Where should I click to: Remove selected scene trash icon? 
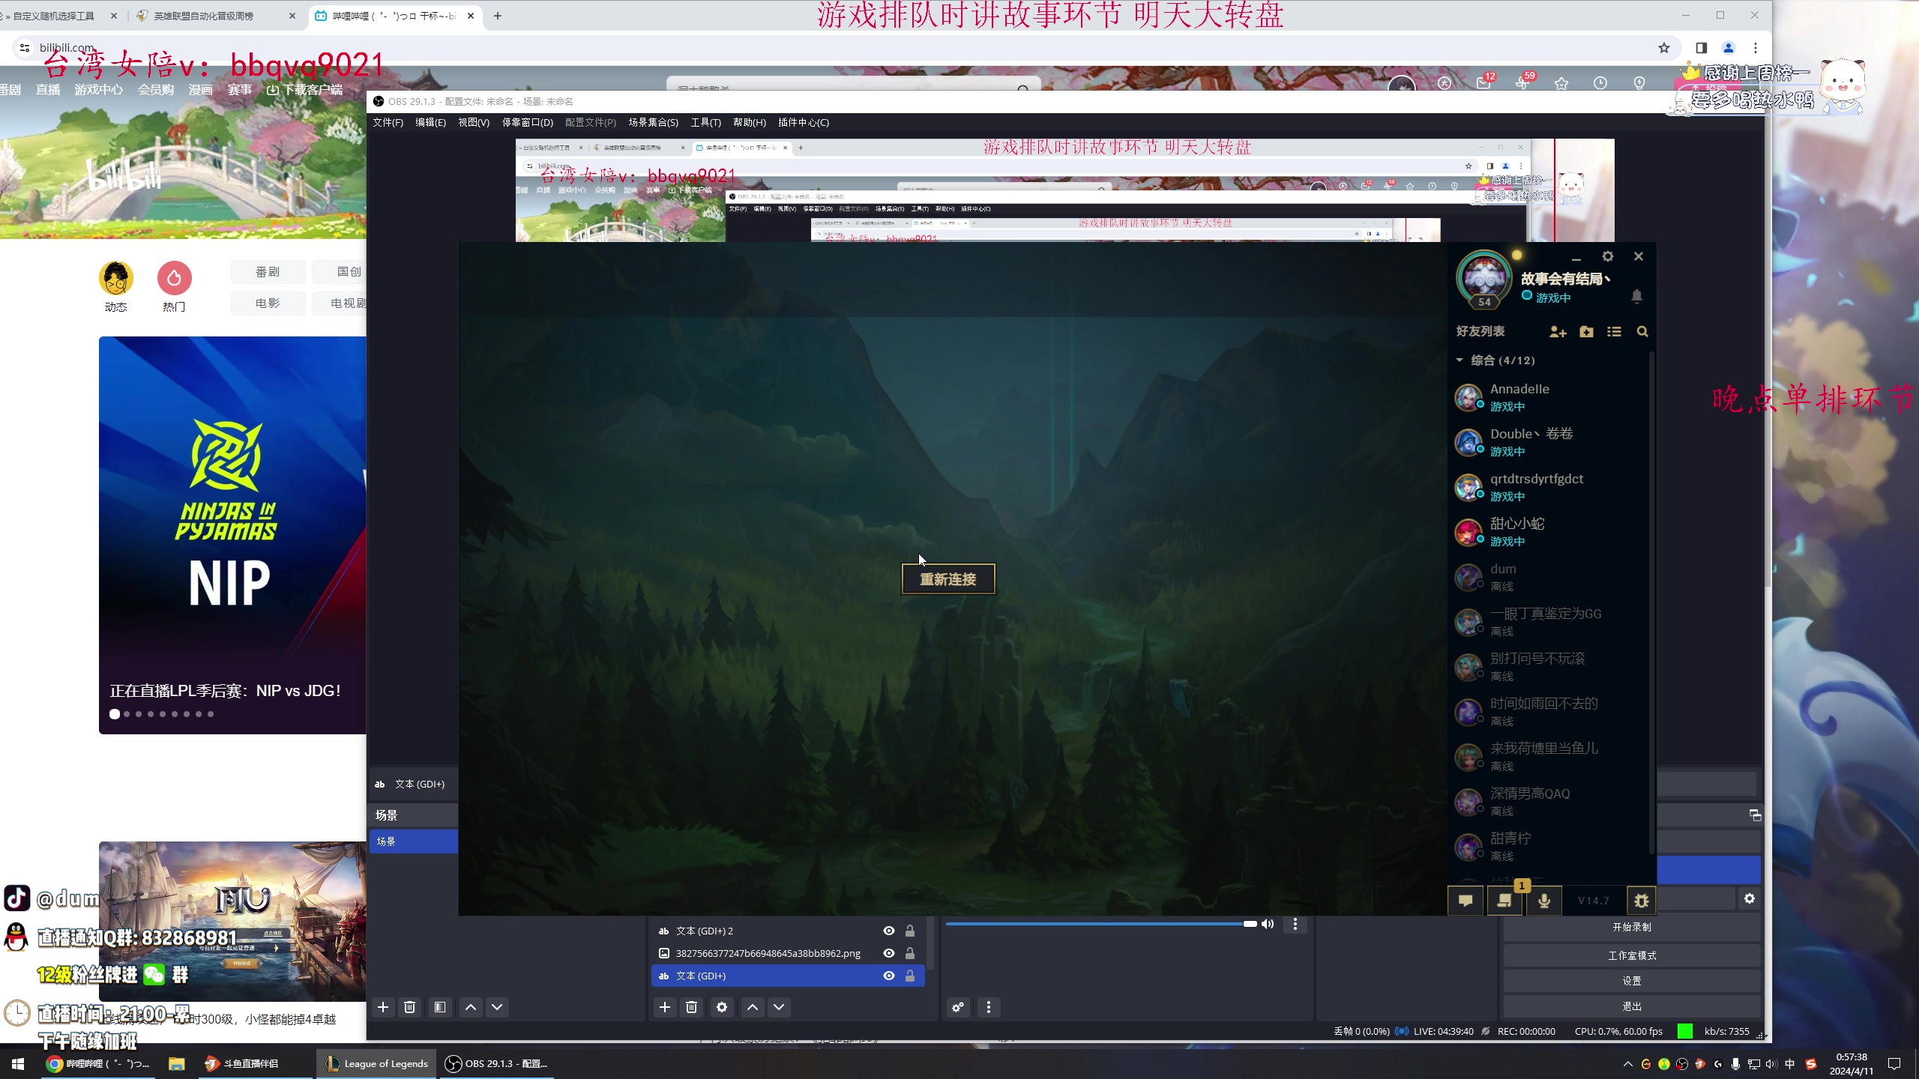point(409,1007)
